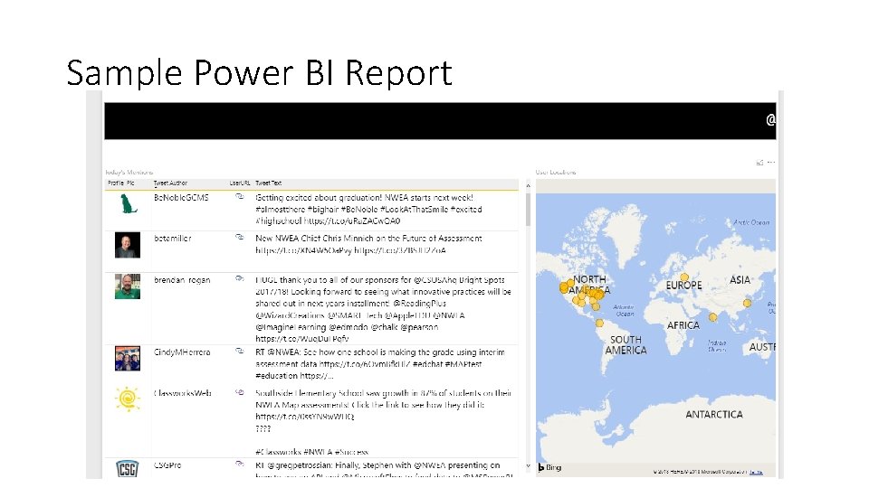The image size is (869, 488).
Task: Click the SOUTH AMERICA map label
Action: coord(625,344)
